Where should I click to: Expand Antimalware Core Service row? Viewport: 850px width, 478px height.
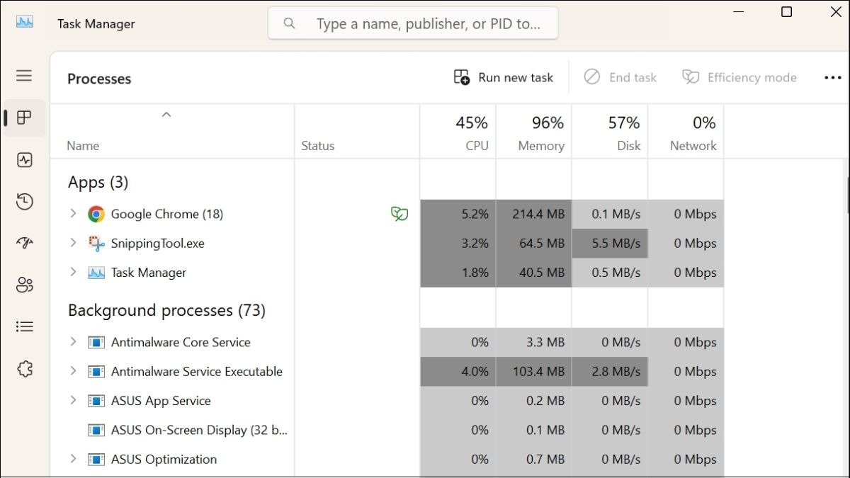pos(72,341)
